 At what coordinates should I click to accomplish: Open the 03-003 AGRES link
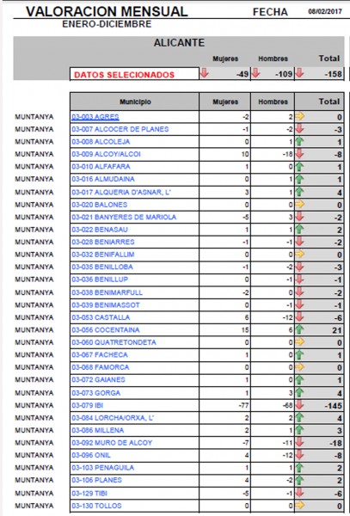[x=95, y=117]
